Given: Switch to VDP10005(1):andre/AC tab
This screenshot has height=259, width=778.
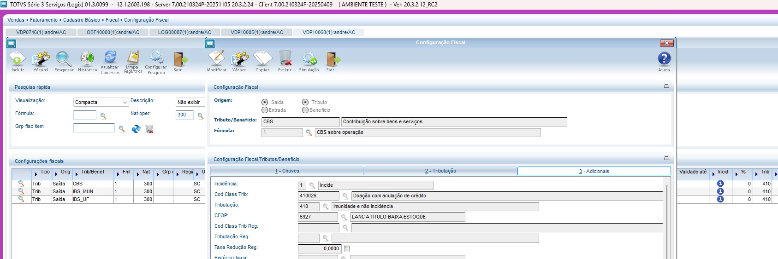Looking at the screenshot, I should [x=257, y=32].
